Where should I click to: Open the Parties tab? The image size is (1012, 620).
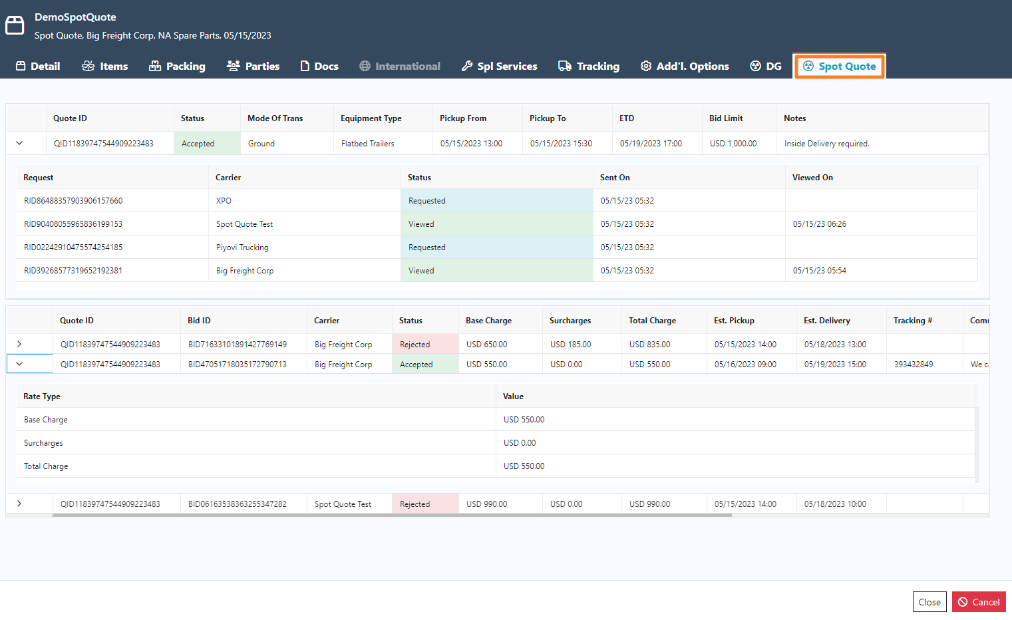point(253,66)
